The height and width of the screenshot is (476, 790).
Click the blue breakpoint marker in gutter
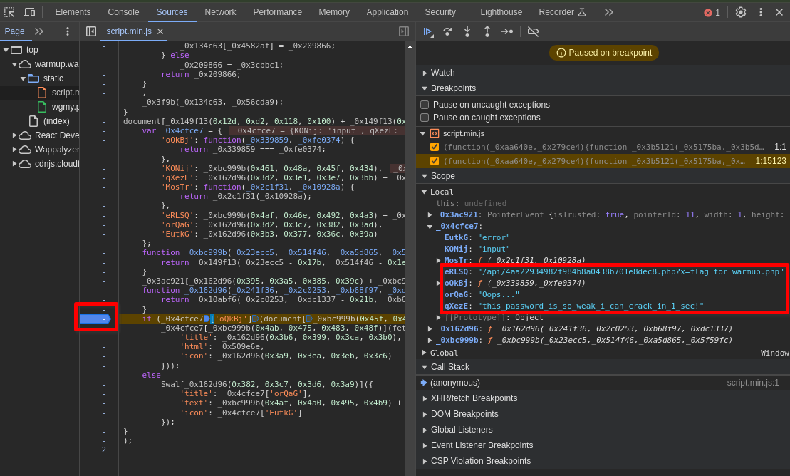[95, 319]
